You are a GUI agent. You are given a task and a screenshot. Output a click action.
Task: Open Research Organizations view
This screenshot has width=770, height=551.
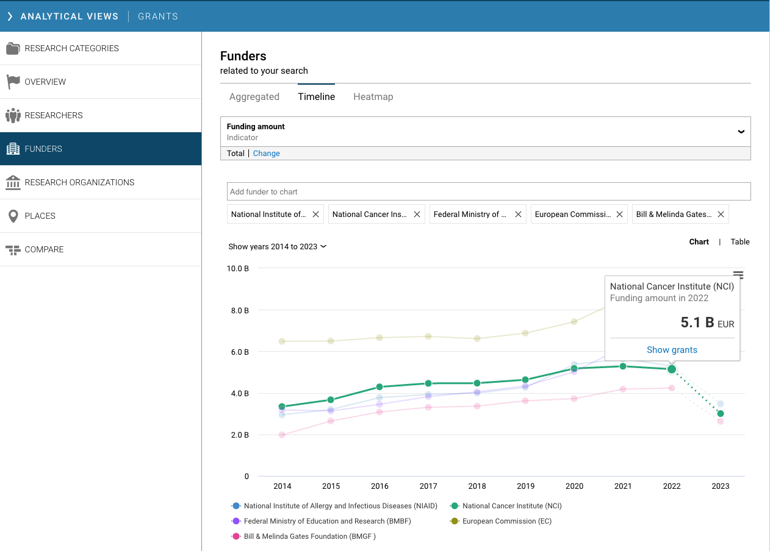(101, 182)
